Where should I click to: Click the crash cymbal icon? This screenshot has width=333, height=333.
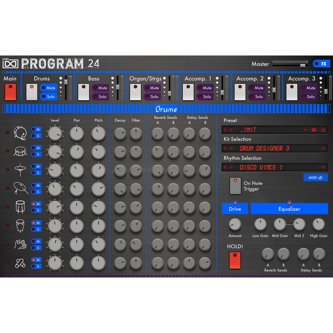coord(21,188)
